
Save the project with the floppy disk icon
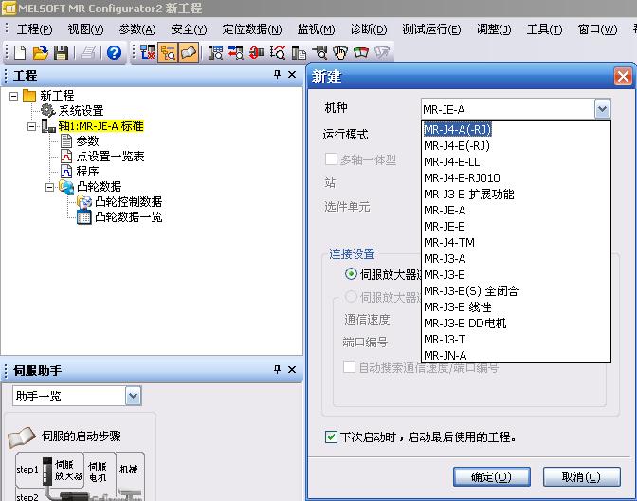click(61, 52)
